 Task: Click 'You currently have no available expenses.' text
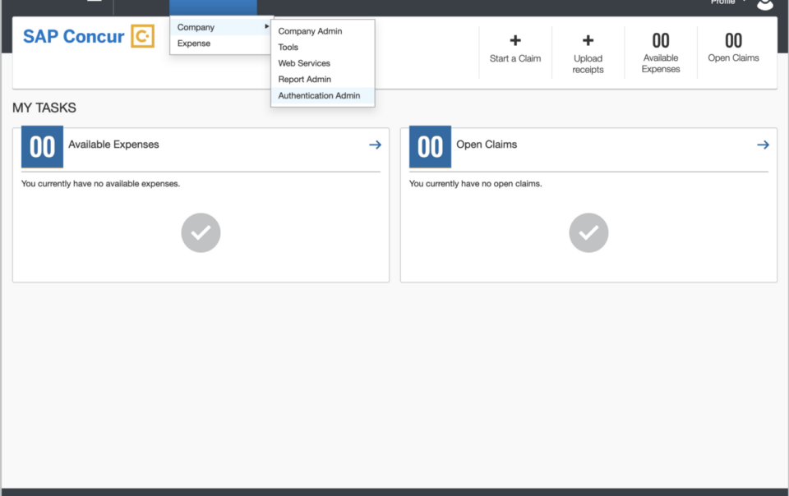100,183
